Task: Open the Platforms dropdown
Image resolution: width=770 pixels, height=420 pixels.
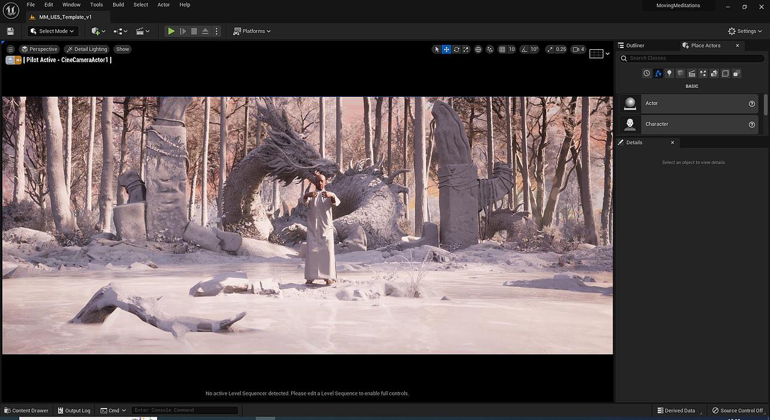Action: click(x=252, y=31)
